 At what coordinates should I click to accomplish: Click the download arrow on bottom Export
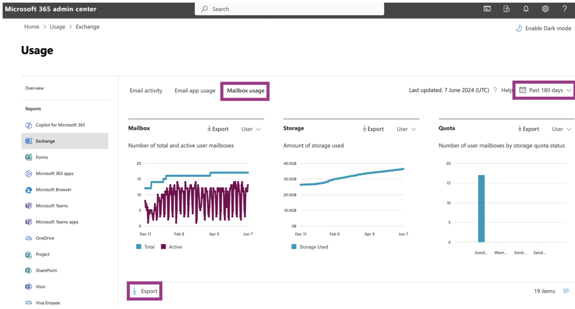(x=135, y=291)
